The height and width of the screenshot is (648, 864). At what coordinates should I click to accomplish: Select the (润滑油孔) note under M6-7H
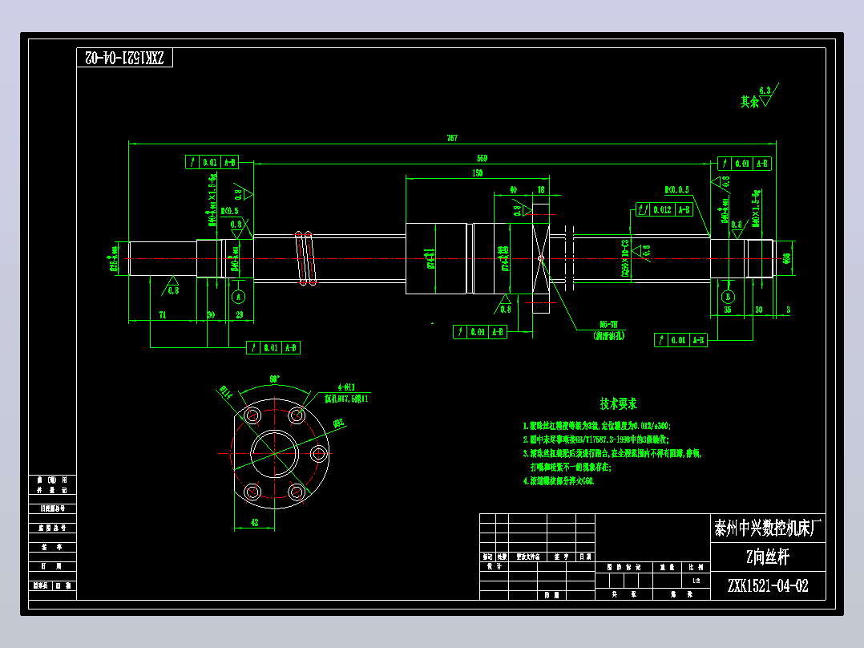point(609,335)
